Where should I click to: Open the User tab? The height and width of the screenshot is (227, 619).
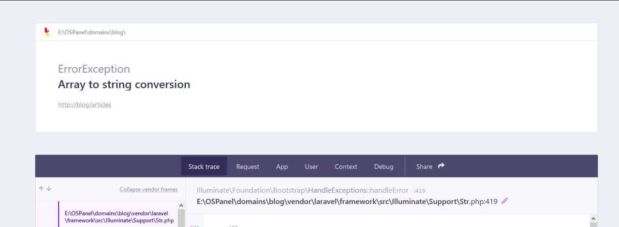pos(311,166)
